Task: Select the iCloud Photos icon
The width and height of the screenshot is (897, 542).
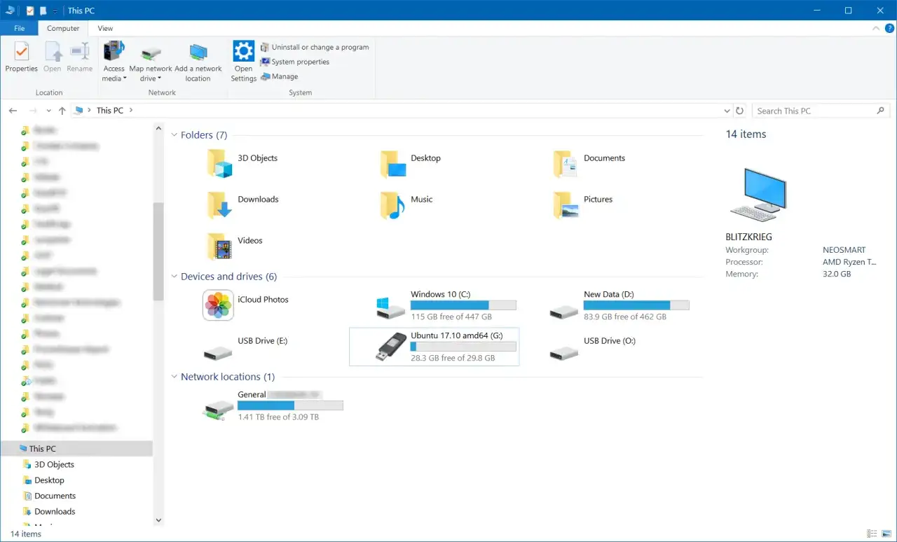Action: click(218, 305)
